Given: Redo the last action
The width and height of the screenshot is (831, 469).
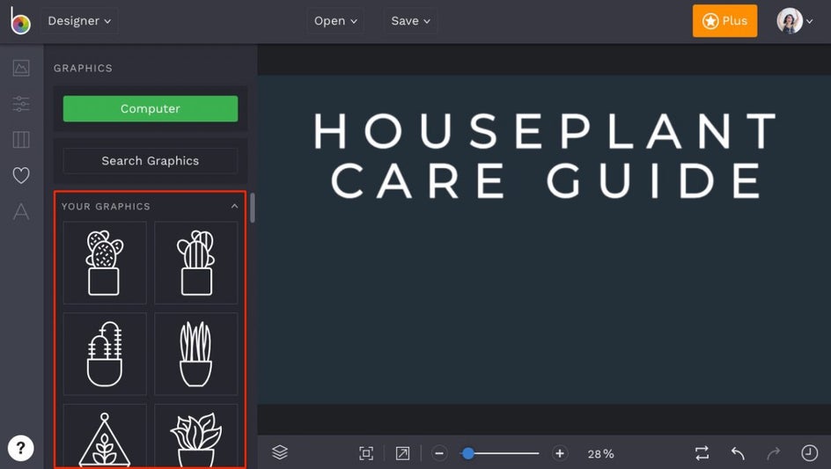Looking at the screenshot, I should (x=774, y=453).
